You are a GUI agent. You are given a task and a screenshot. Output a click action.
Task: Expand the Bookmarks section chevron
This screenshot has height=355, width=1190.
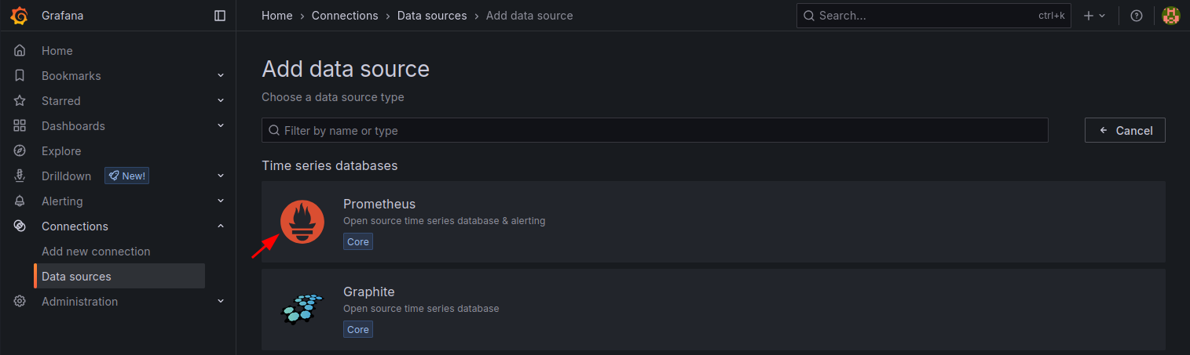point(221,76)
